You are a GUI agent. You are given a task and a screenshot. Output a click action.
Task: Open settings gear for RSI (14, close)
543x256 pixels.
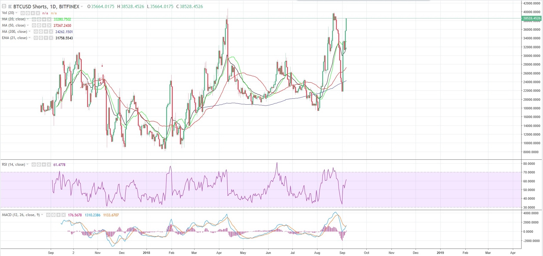tap(39, 165)
